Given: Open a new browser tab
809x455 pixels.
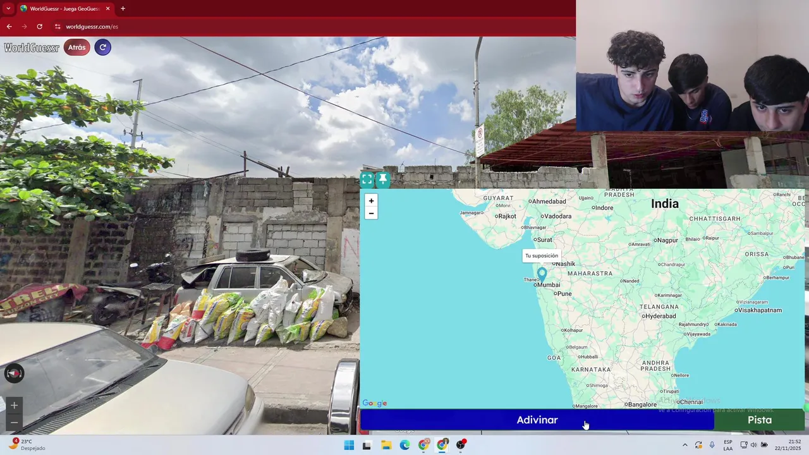Looking at the screenshot, I should tap(123, 8).
